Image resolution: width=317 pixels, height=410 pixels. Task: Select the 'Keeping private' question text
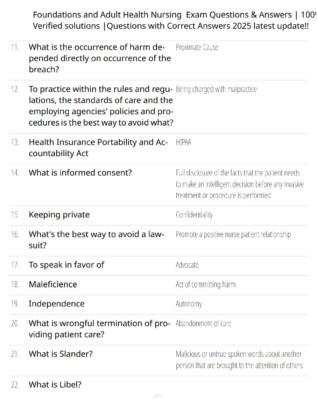click(x=59, y=215)
